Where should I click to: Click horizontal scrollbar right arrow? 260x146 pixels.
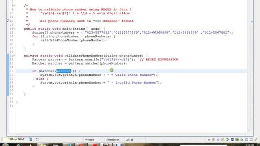pos(245,134)
